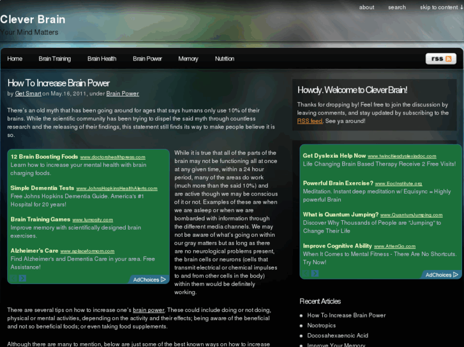The width and height of the screenshot is (464, 347).
Task: Open article title How To Increase Brain Power
Action: [x=59, y=83]
